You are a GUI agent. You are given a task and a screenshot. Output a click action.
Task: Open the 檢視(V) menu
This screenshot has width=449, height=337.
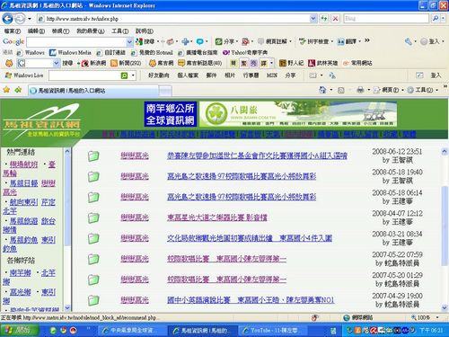click(x=60, y=31)
